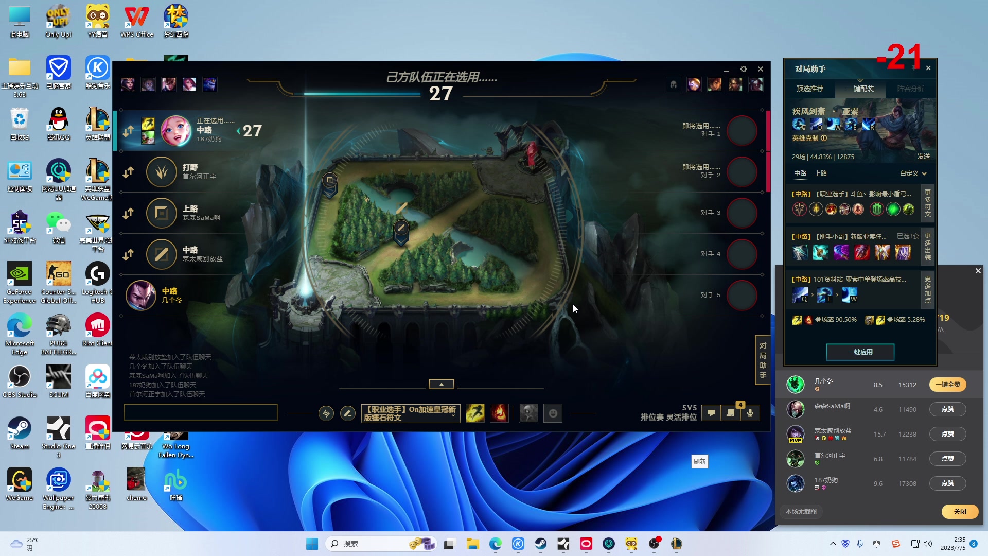The height and width of the screenshot is (556, 988).
Task: Open the emote picker smiley icon
Action: click(x=553, y=413)
